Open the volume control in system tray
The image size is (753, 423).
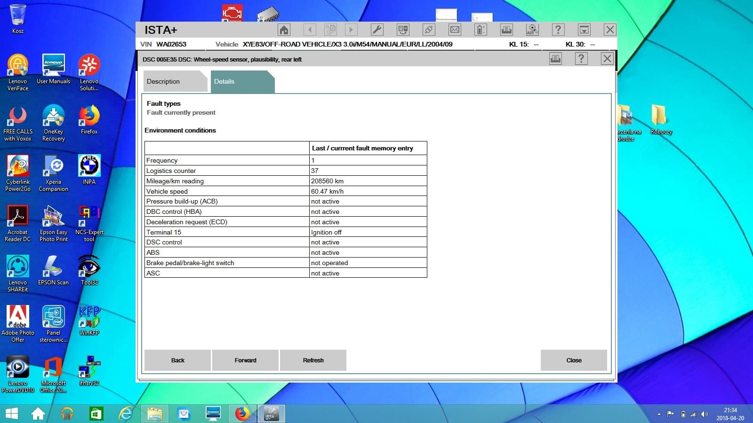tap(704, 414)
